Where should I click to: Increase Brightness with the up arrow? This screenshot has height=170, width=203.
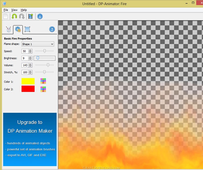click(30, 57)
